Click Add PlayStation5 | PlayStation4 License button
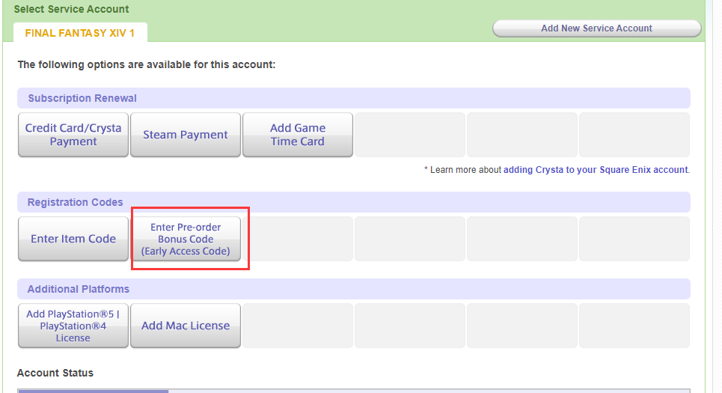This screenshot has width=722, height=393. point(73,326)
